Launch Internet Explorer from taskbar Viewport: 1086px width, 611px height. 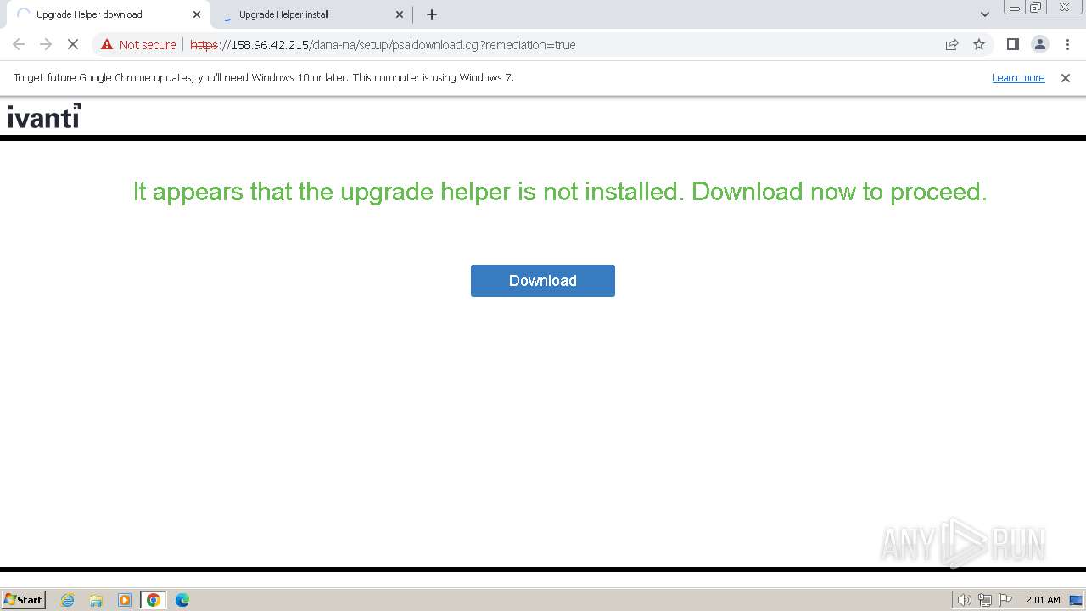[68, 600]
